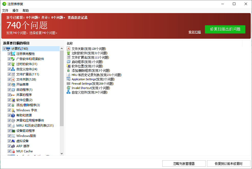Select the 软件位置 icon in results list
252x169 pixels.
[x=68, y=66]
